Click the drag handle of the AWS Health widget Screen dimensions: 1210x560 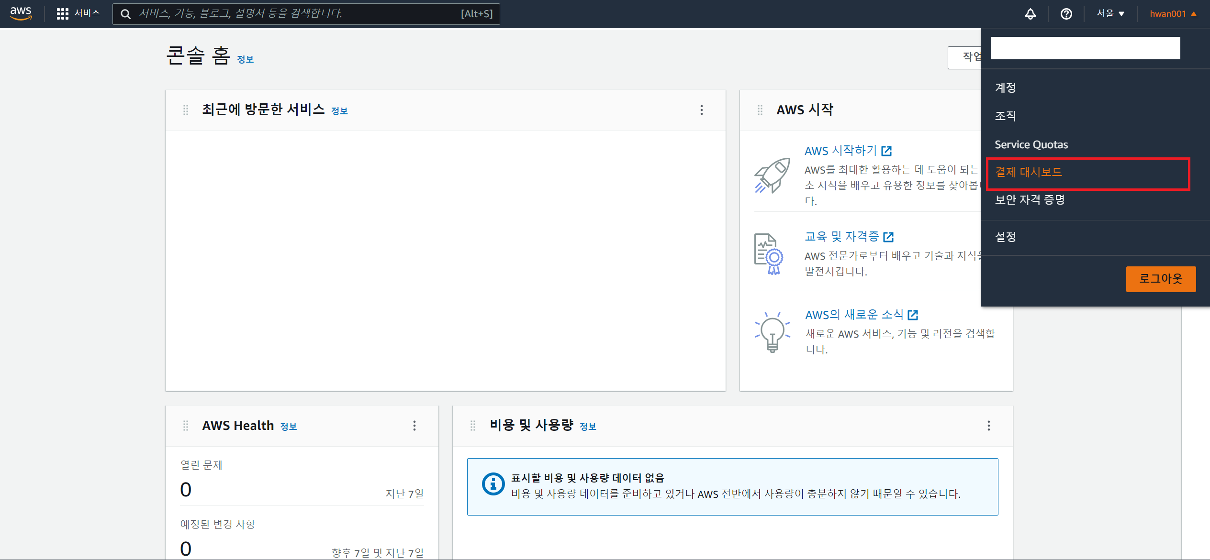click(x=186, y=426)
